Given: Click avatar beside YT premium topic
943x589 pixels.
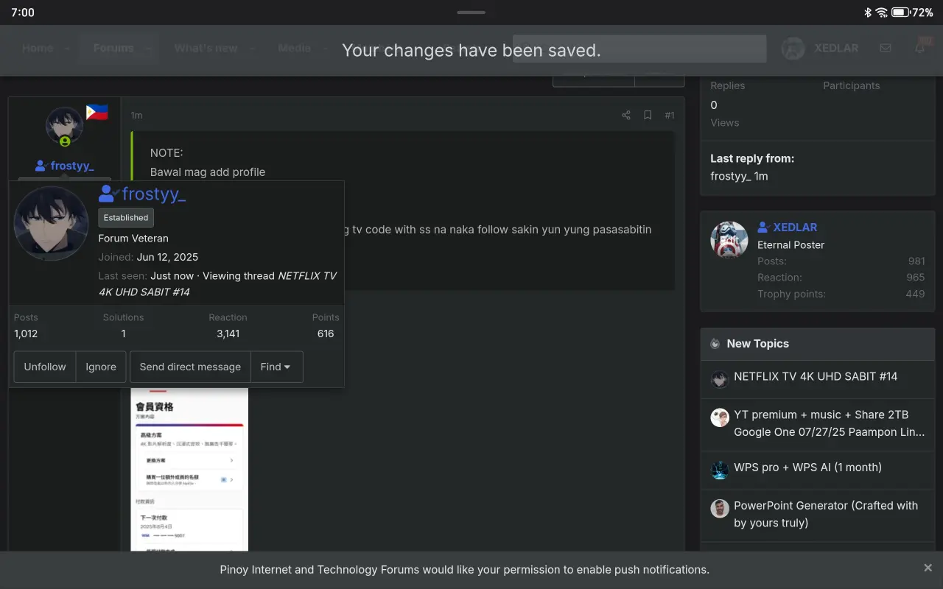Looking at the screenshot, I should (720, 417).
